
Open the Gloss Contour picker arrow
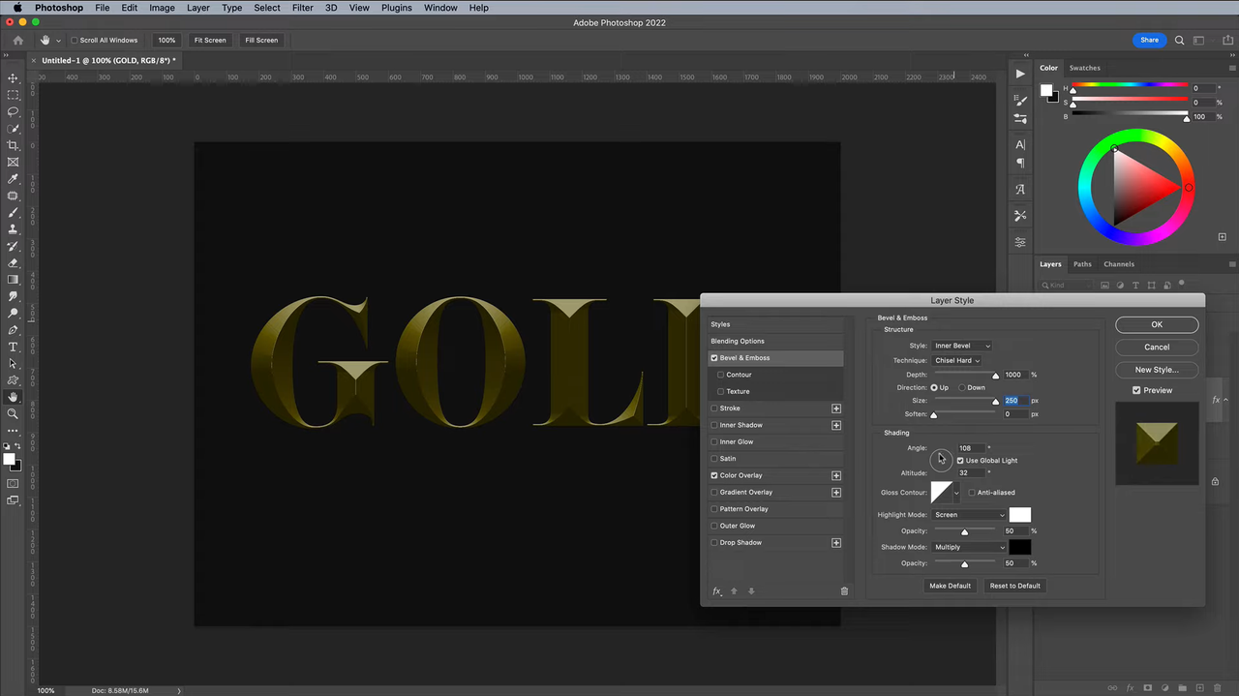[956, 493]
